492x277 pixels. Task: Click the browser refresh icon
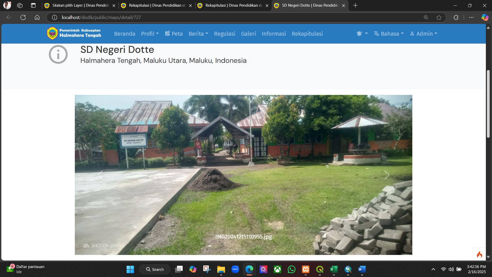pos(23,17)
